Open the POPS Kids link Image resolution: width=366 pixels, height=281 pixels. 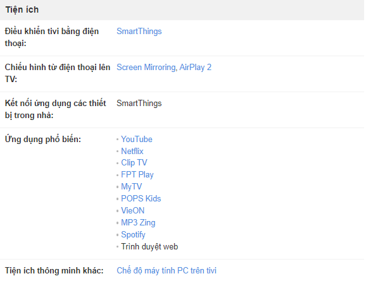(x=141, y=198)
